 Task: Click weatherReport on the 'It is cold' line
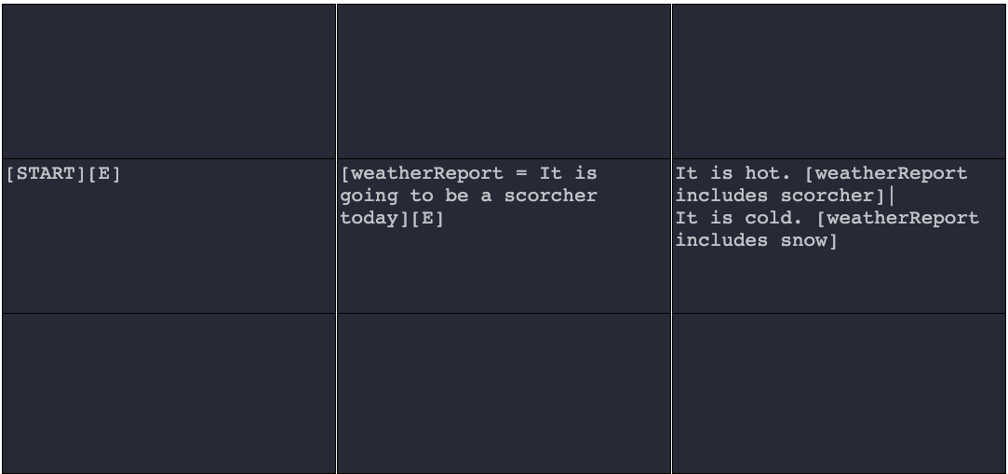point(903,218)
